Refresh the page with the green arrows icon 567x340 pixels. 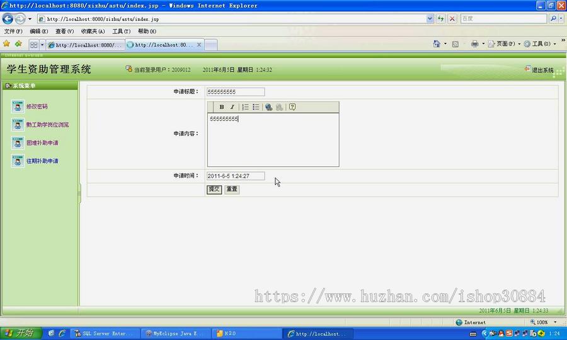[440, 18]
